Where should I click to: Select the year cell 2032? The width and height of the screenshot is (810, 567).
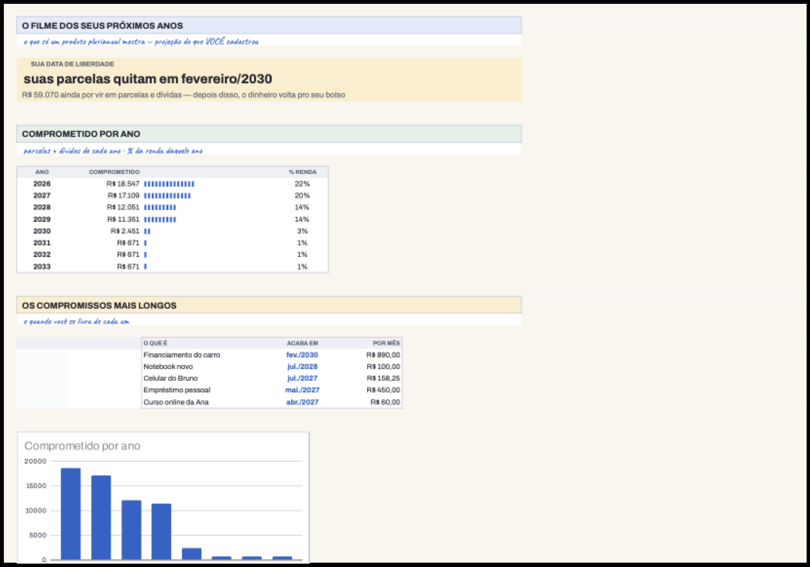click(x=42, y=255)
